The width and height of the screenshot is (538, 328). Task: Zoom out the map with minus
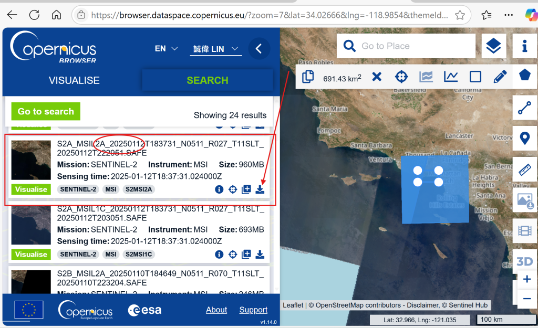point(526,298)
